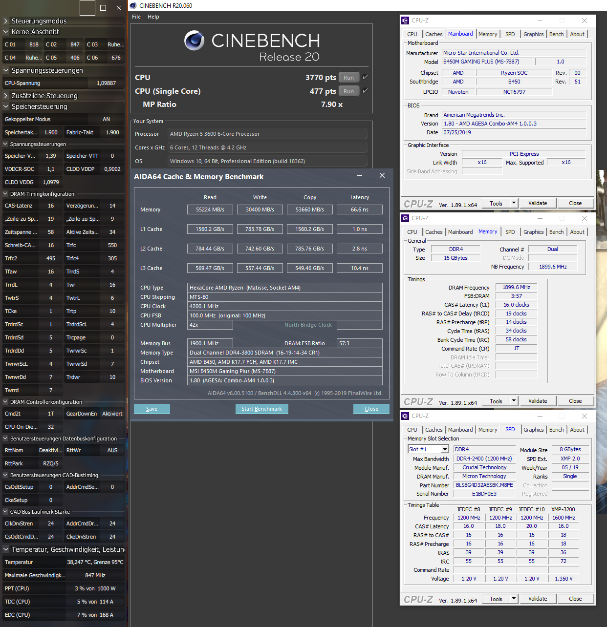Open the Cinebench File menu

136,17
